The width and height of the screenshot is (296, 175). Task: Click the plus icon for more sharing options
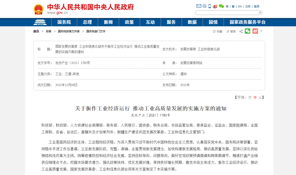261,31
